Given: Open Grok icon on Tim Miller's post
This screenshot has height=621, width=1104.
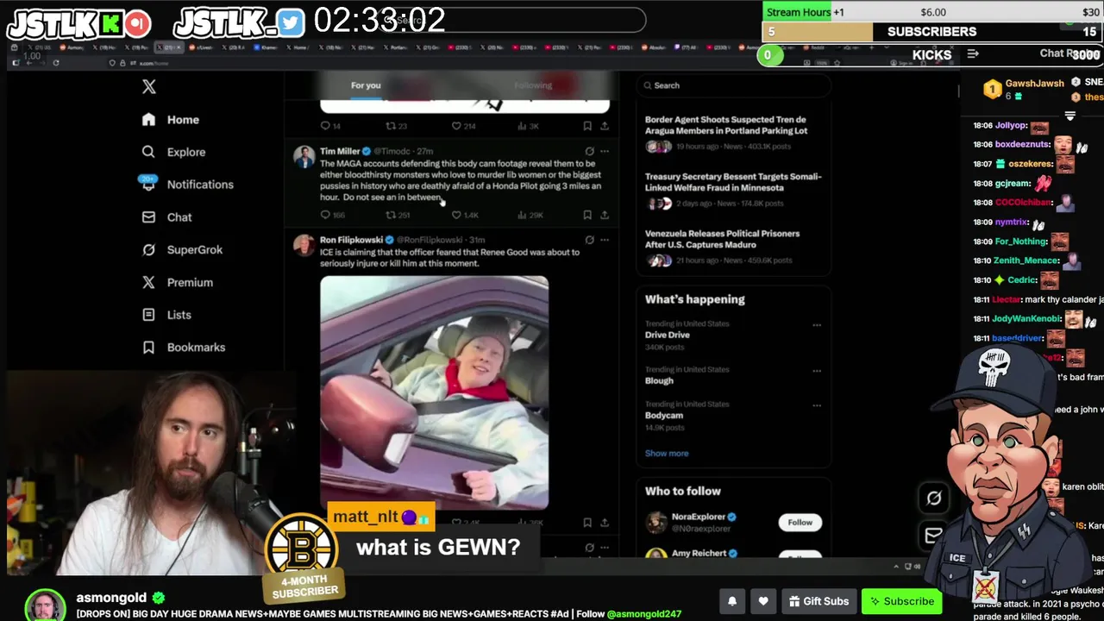Looking at the screenshot, I should pos(589,151).
